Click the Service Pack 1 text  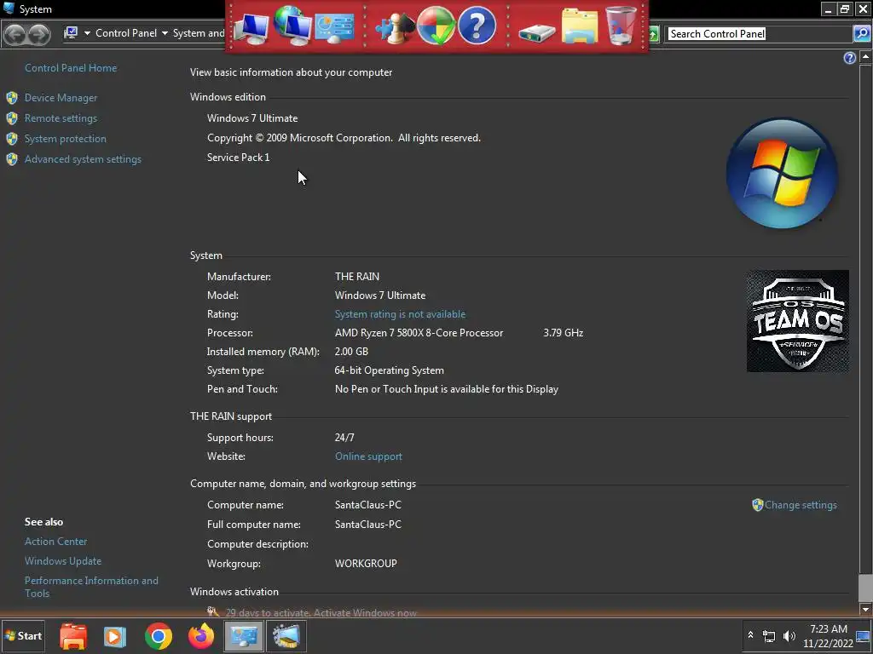point(239,158)
